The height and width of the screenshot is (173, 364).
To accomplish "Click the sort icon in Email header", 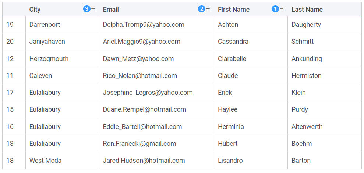I will tap(209, 9).
